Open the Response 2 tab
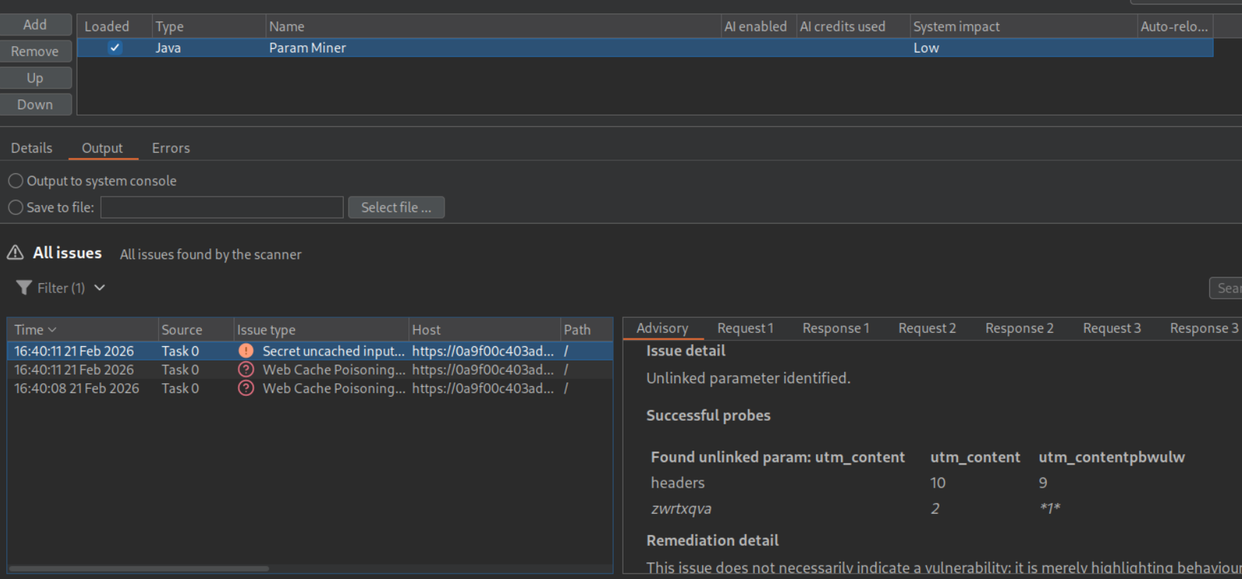This screenshot has width=1242, height=579. point(1019,329)
